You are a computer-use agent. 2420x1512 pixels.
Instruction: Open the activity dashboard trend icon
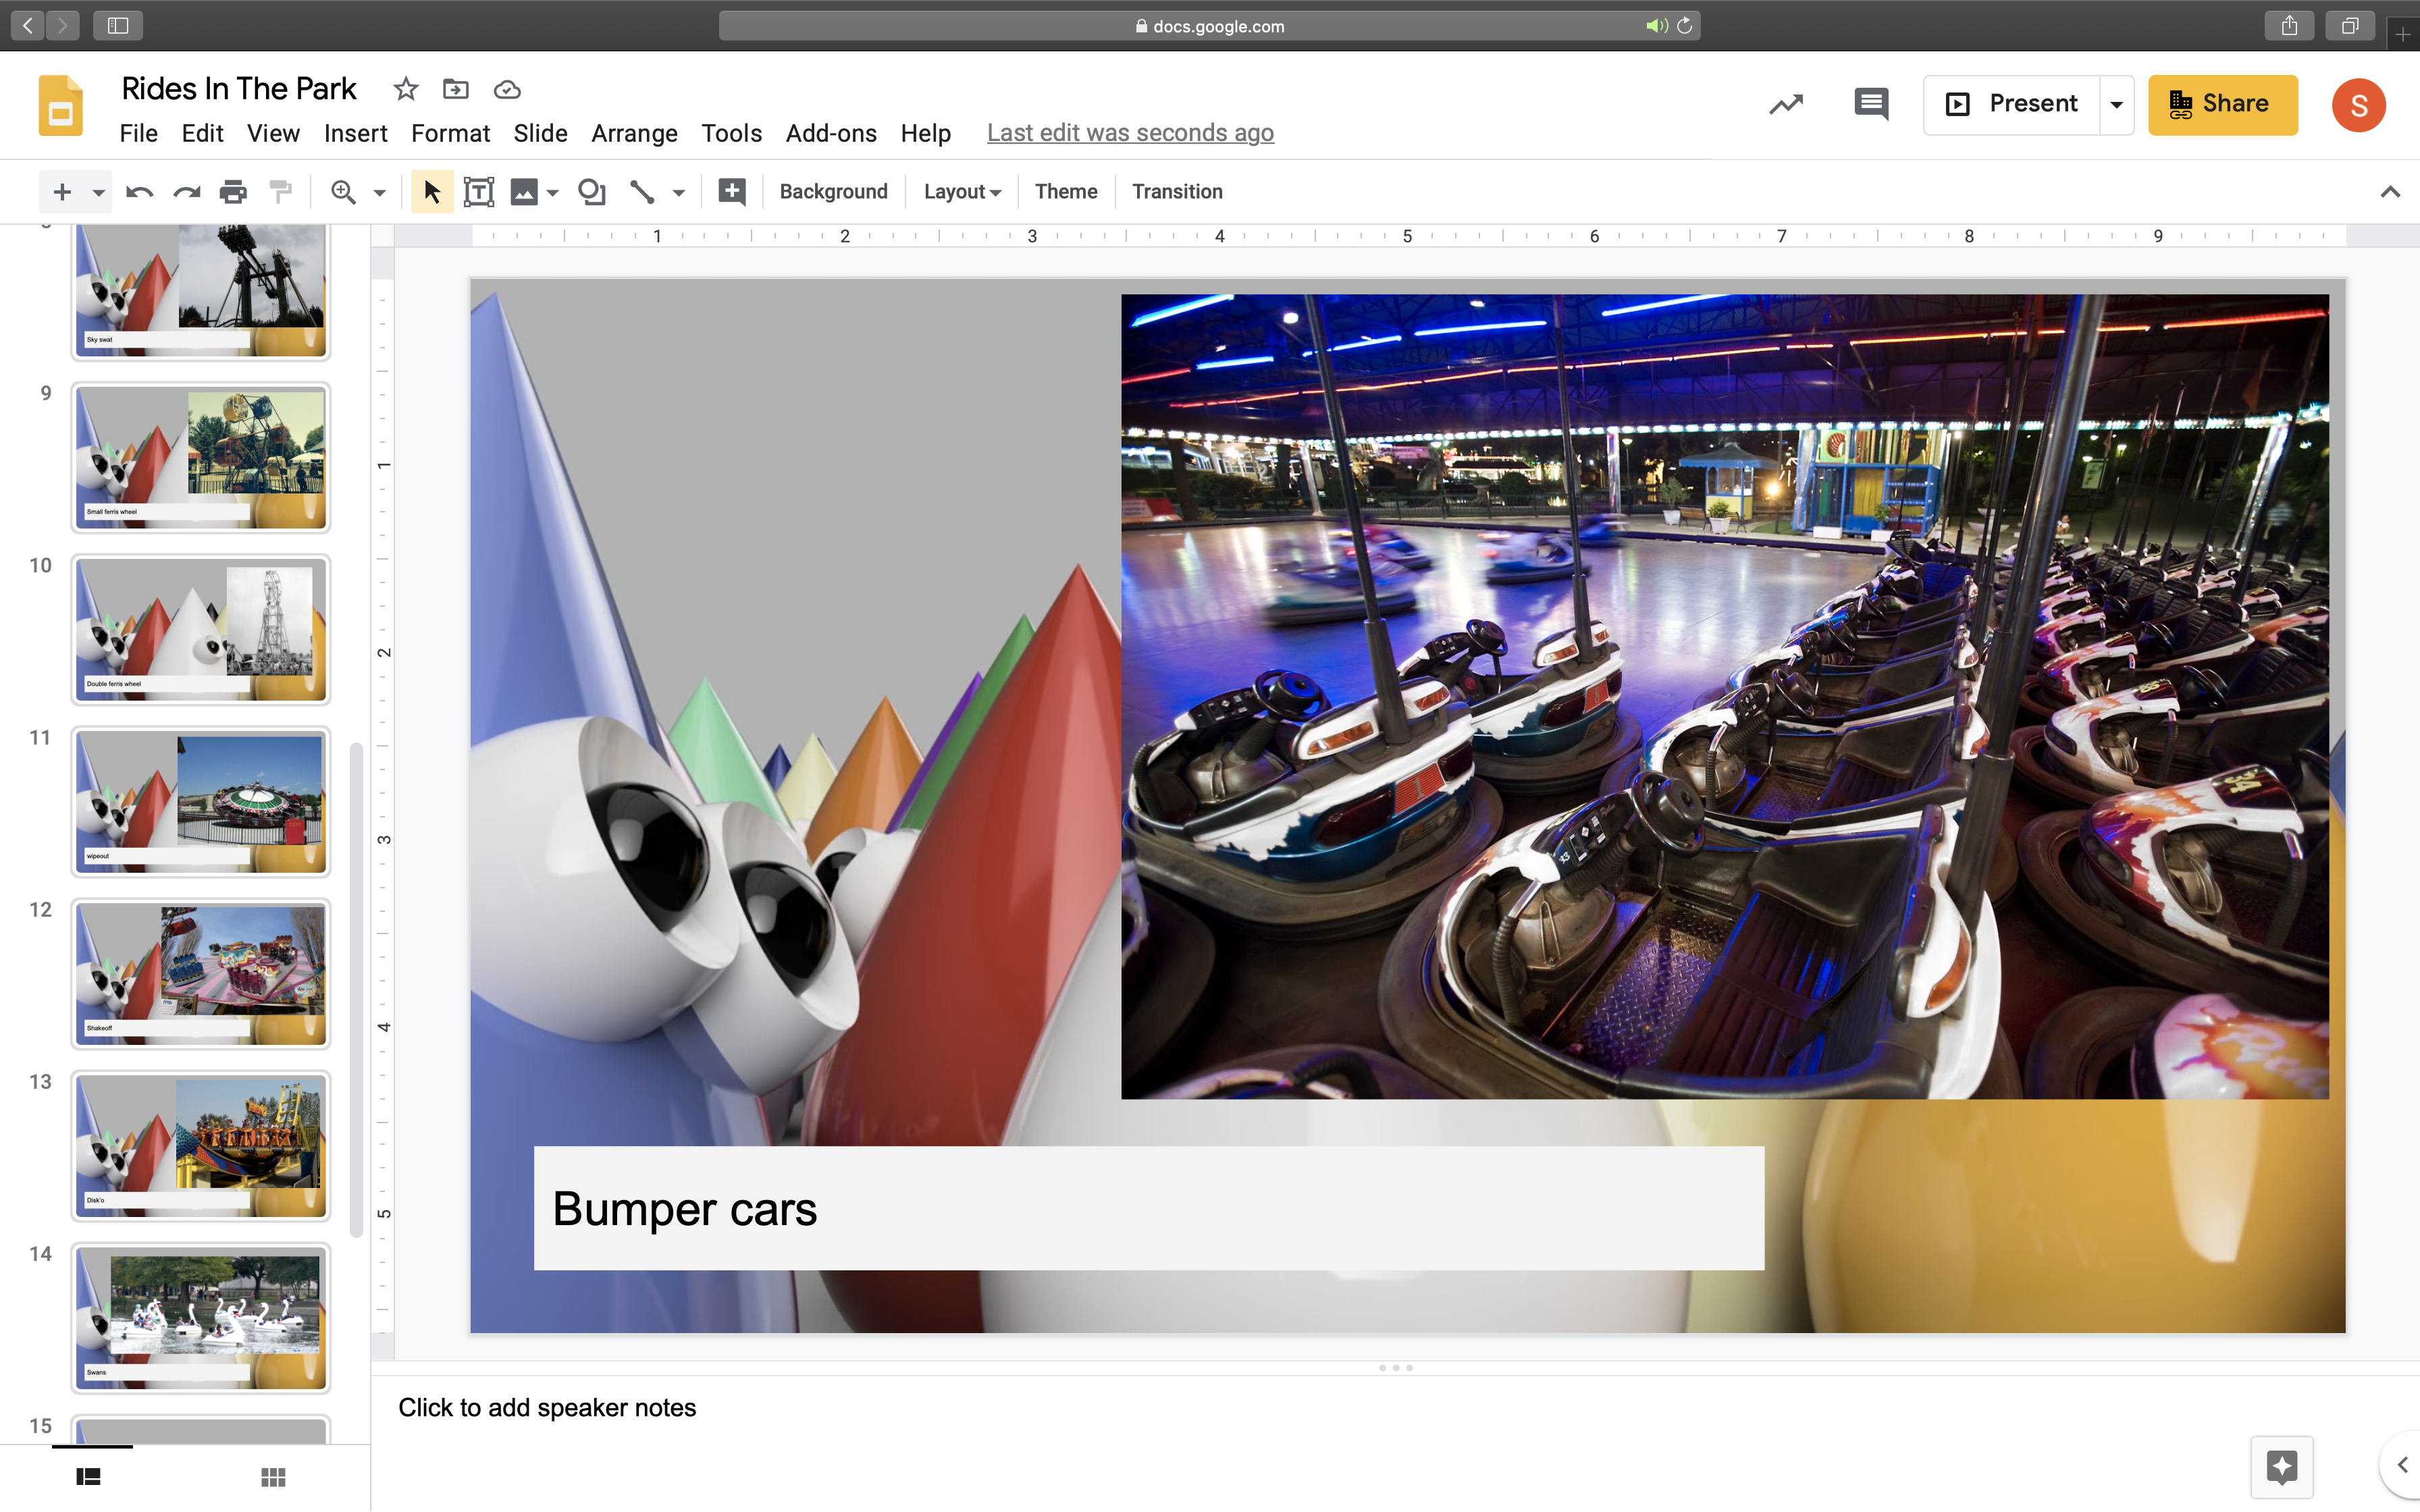(1786, 104)
